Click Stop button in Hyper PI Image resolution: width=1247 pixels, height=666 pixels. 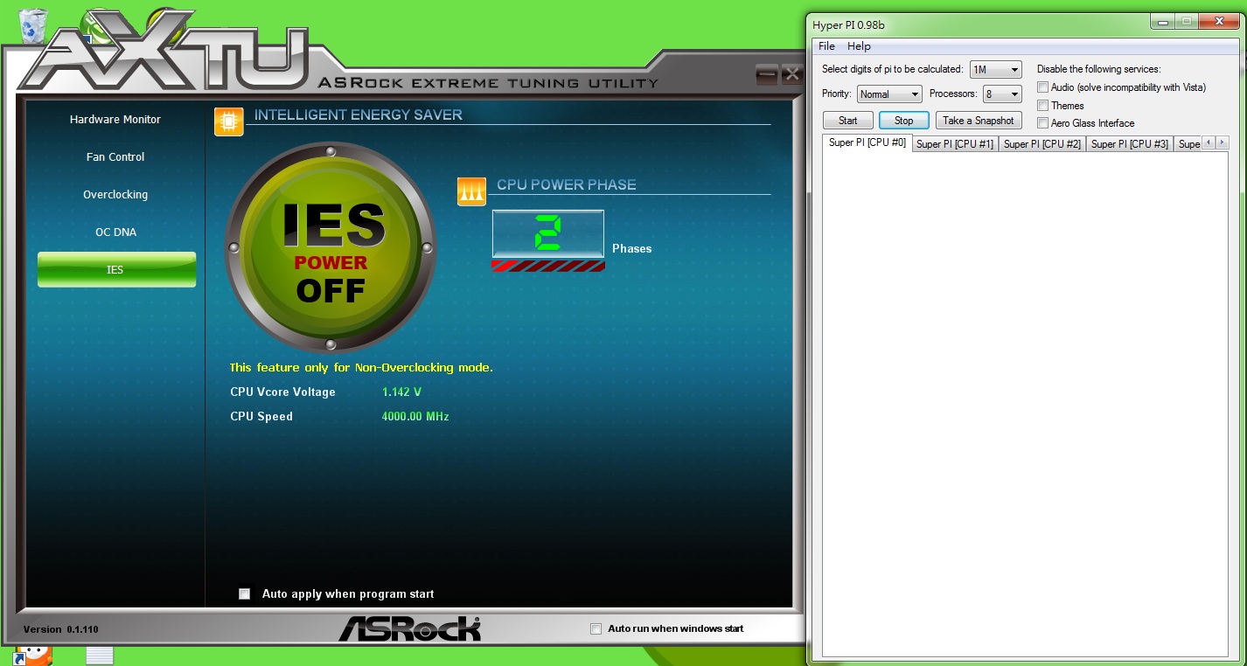pyautogui.click(x=904, y=121)
